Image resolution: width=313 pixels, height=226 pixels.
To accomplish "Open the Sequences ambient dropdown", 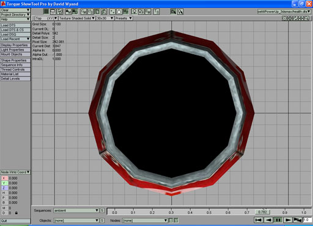I will pyautogui.click(x=76, y=211).
